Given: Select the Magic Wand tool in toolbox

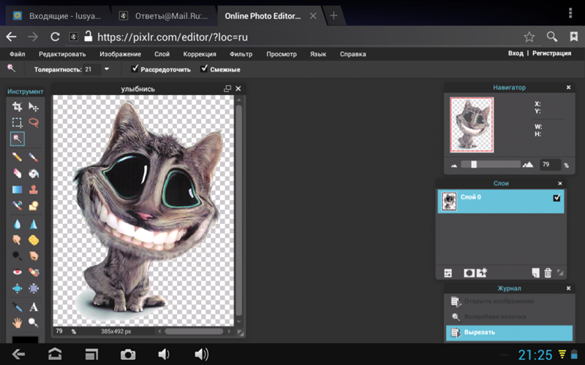Looking at the screenshot, I should coord(17,139).
